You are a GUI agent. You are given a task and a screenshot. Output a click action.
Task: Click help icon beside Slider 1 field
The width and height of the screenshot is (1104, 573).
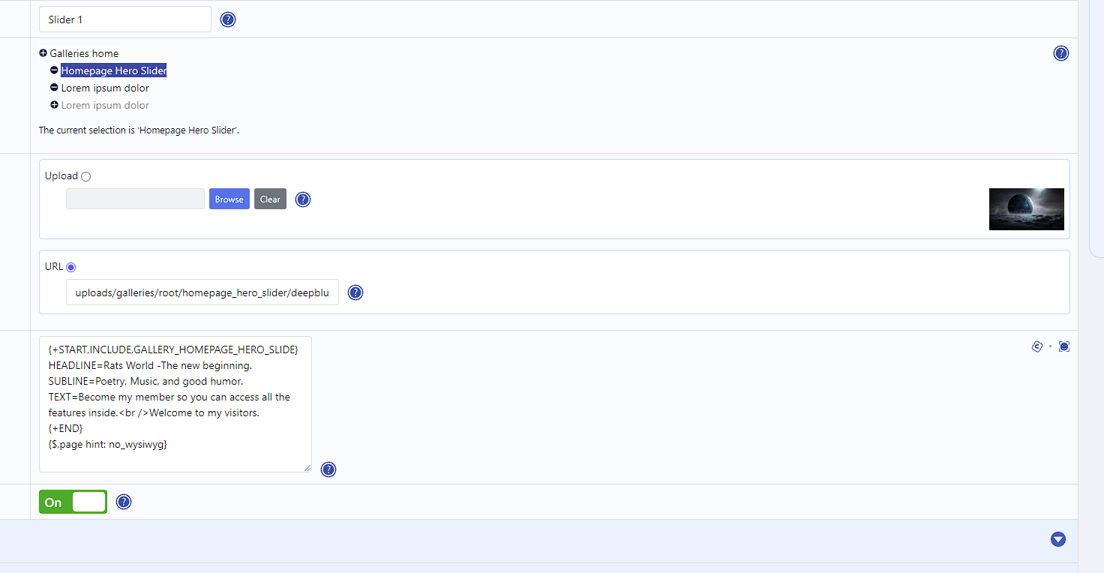coord(228,19)
